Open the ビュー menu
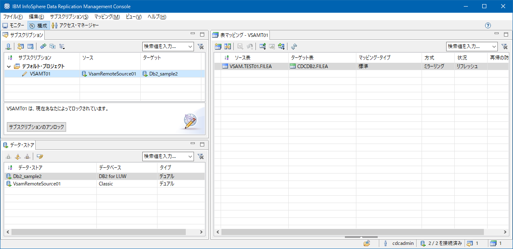 click(x=134, y=17)
